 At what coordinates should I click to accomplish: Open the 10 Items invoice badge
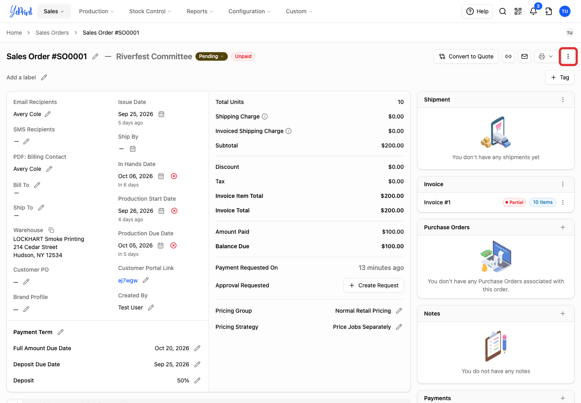543,202
